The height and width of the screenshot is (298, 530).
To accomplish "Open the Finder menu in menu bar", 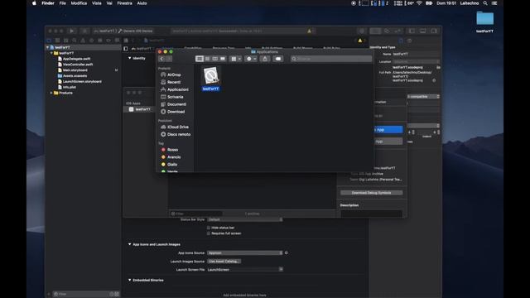I will 48,3.
